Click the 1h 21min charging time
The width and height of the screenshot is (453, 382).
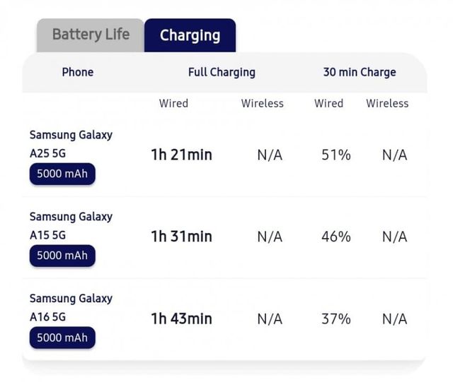[181, 155]
